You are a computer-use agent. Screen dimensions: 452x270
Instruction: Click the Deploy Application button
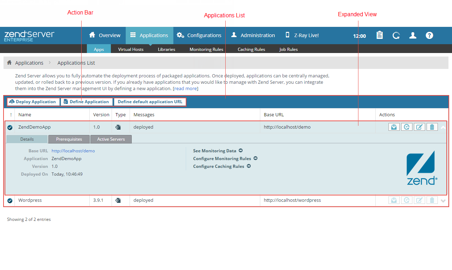pyautogui.click(x=33, y=102)
